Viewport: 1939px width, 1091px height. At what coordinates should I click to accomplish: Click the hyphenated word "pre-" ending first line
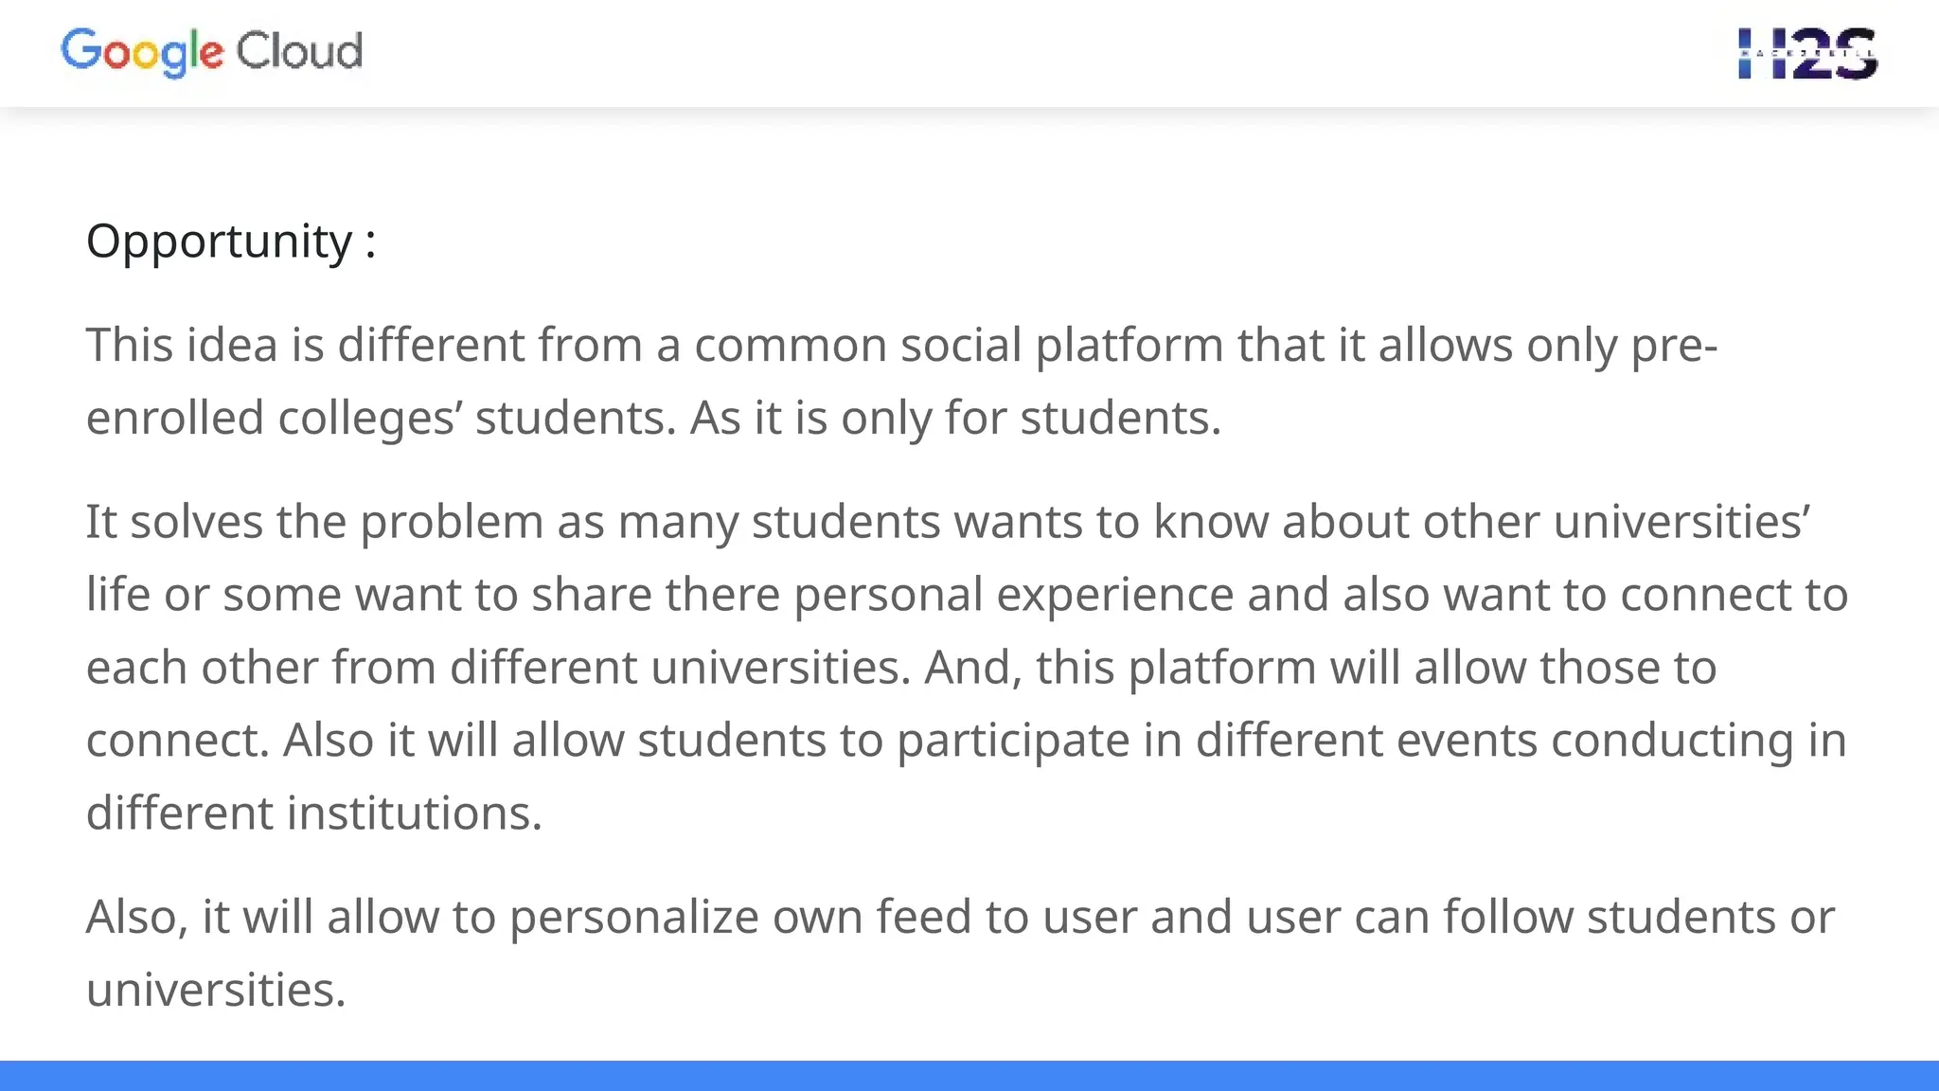click(1673, 345)
